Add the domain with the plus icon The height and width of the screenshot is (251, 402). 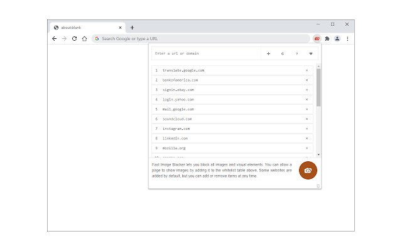[x=268, y=53]
